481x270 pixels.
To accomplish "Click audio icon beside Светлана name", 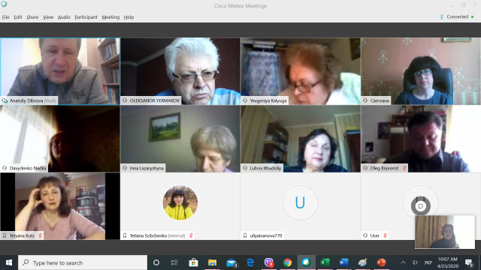I will [x=365, y=100].
